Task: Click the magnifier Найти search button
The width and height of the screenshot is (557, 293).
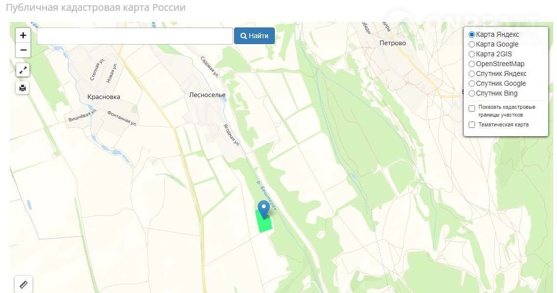Action: click(x=254, y=36)
